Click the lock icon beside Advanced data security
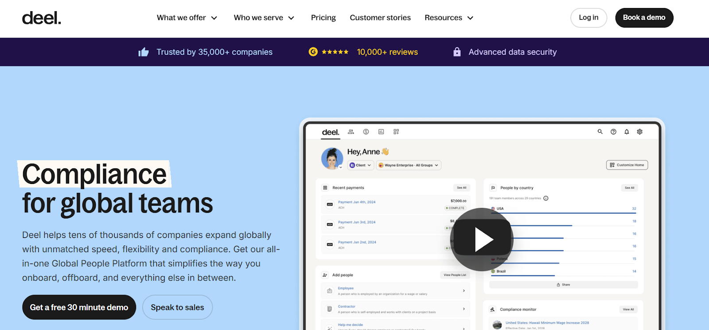This screenshot has height=330, width=709. point(457,52)
